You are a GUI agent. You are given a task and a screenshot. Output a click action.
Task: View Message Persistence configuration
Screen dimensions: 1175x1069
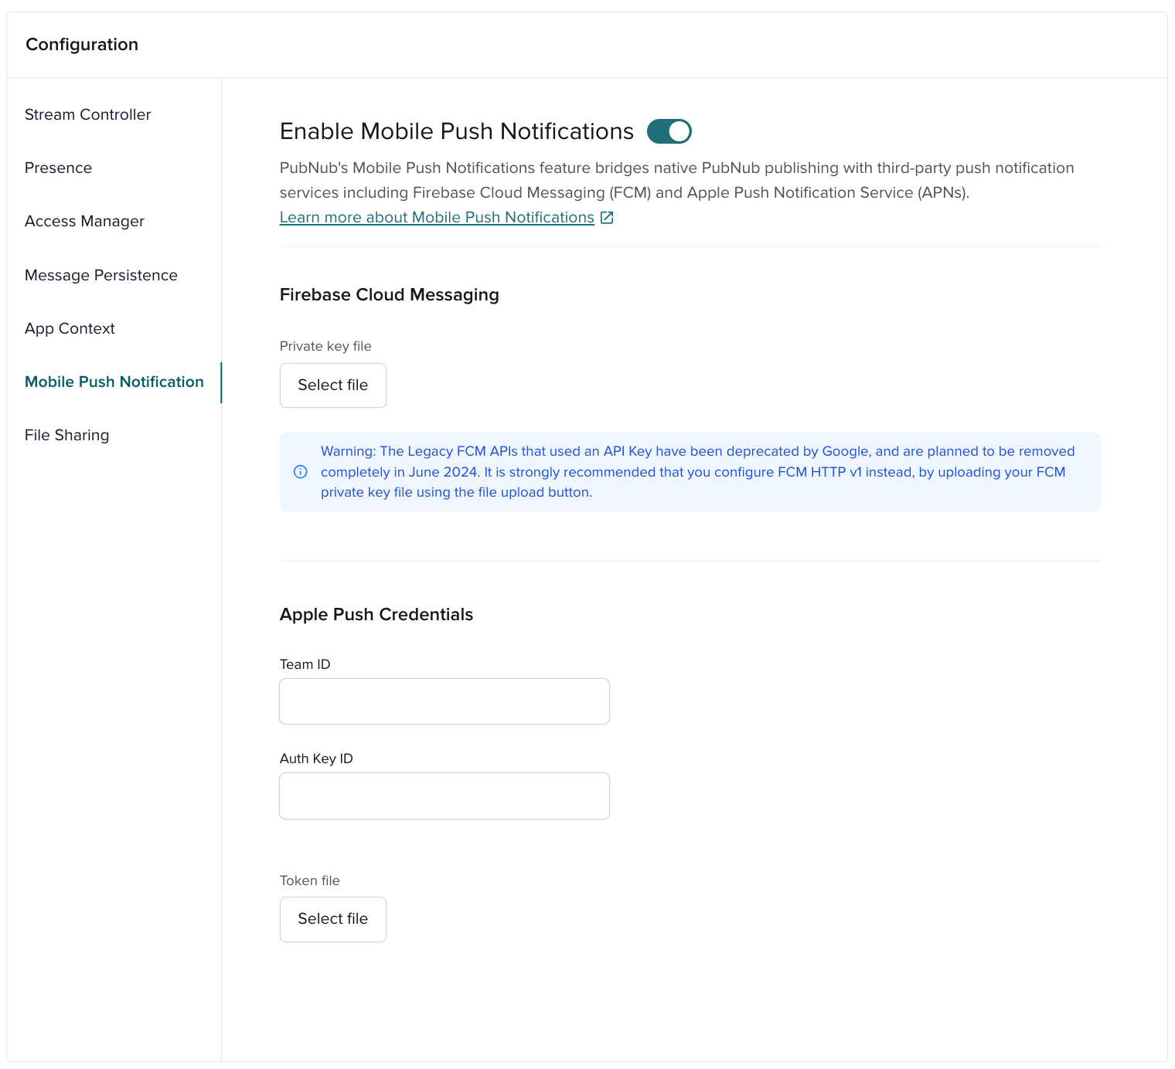tap(101, 274)
